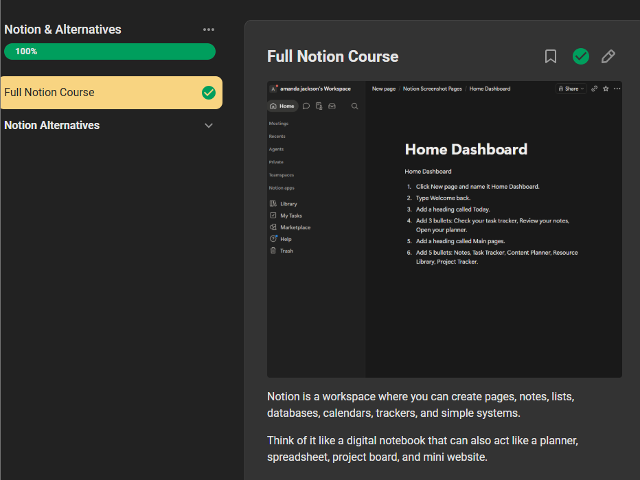640x480 pixels.
Task: Click step 4 Add 3 bullets text
Action: pos(492,225)
